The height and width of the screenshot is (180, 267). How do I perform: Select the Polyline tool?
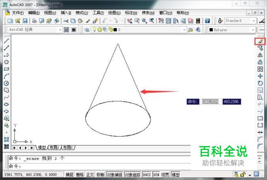(x=7, y=55)
